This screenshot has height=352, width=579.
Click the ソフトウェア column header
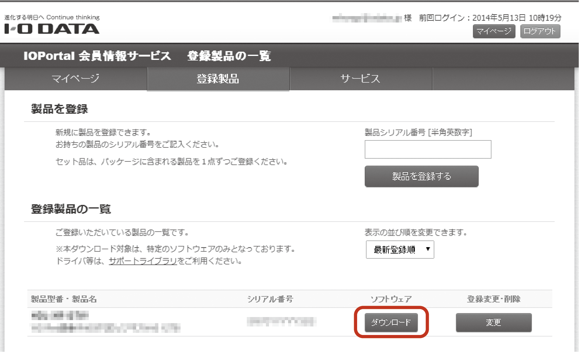coord(391,299)
